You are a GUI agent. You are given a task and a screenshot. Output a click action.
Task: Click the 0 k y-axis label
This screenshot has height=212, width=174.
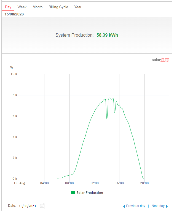tap(15, 179)
